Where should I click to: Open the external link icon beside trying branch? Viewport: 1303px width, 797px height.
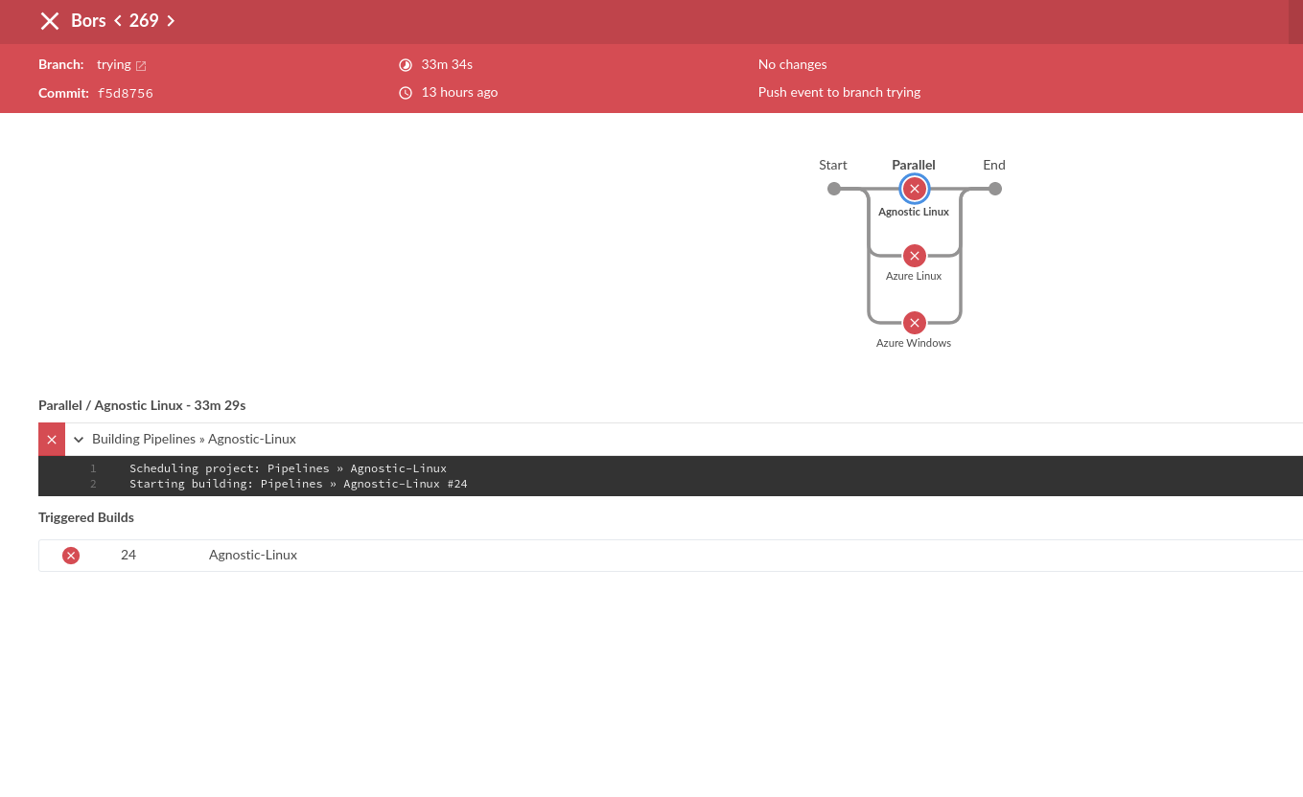tap(141, 65)
